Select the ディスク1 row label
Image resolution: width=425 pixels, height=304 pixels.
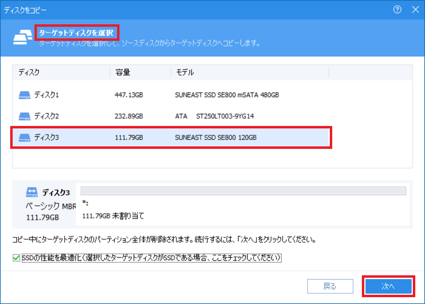coord(46,95)
